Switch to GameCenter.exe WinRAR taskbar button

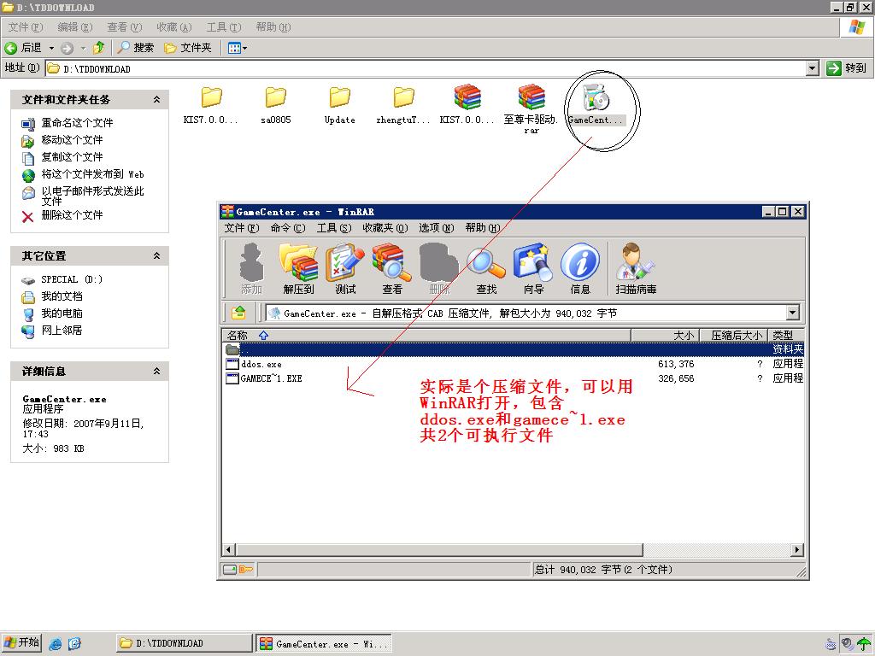(x=324, y=643)
